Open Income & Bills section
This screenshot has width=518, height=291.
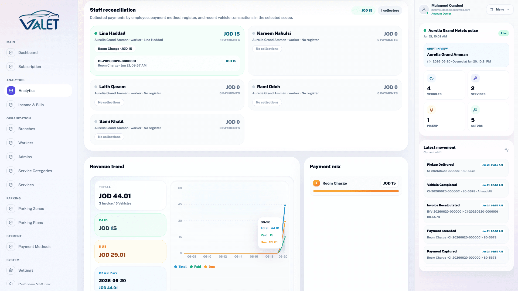38,105
